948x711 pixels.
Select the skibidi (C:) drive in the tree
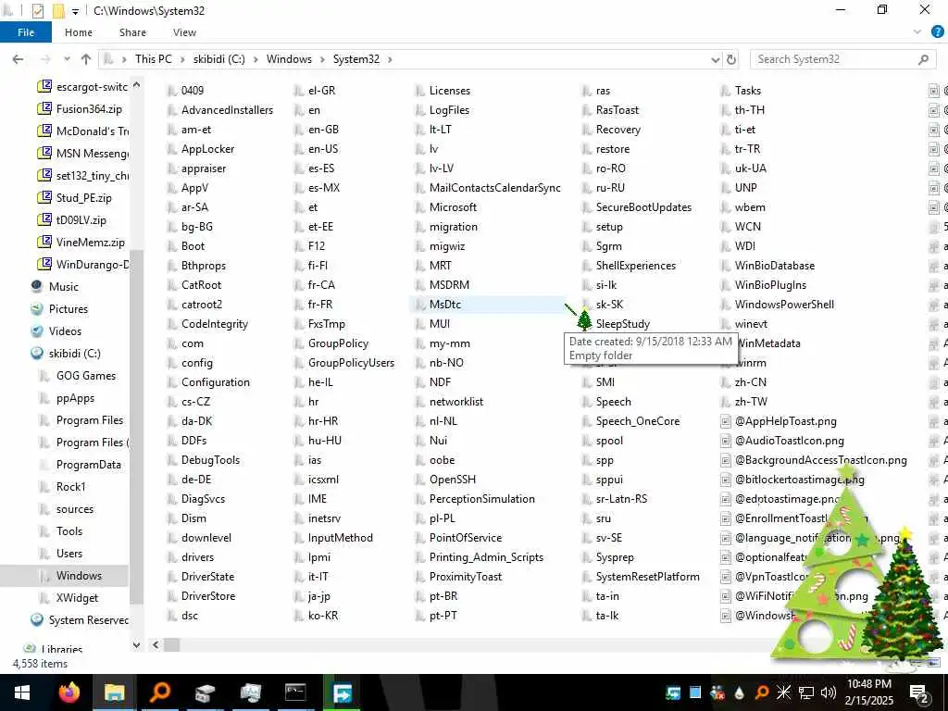pyautogui.click(x=74, y=354)
